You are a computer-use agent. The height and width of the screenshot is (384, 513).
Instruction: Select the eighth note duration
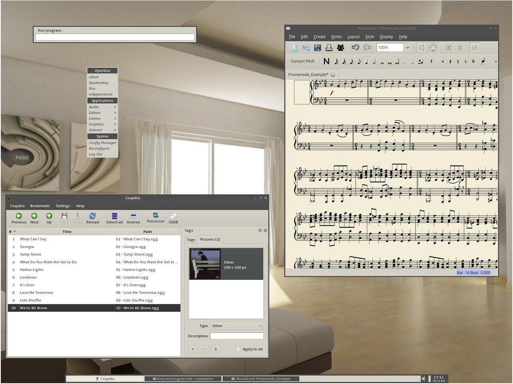(359, 61)
